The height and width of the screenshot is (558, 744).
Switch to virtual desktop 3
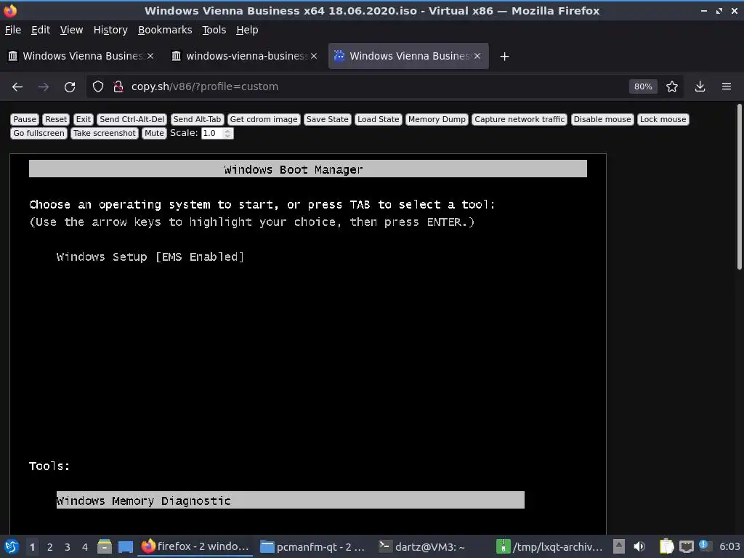click(x=68, y=547)
